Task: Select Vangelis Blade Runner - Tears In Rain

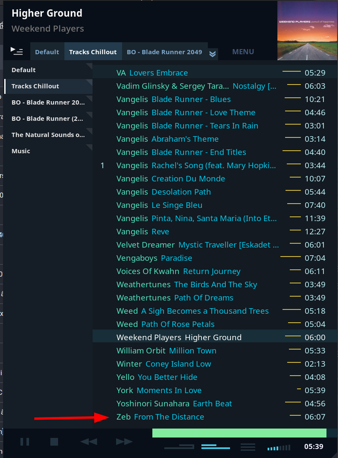Action: pos(215,125)
